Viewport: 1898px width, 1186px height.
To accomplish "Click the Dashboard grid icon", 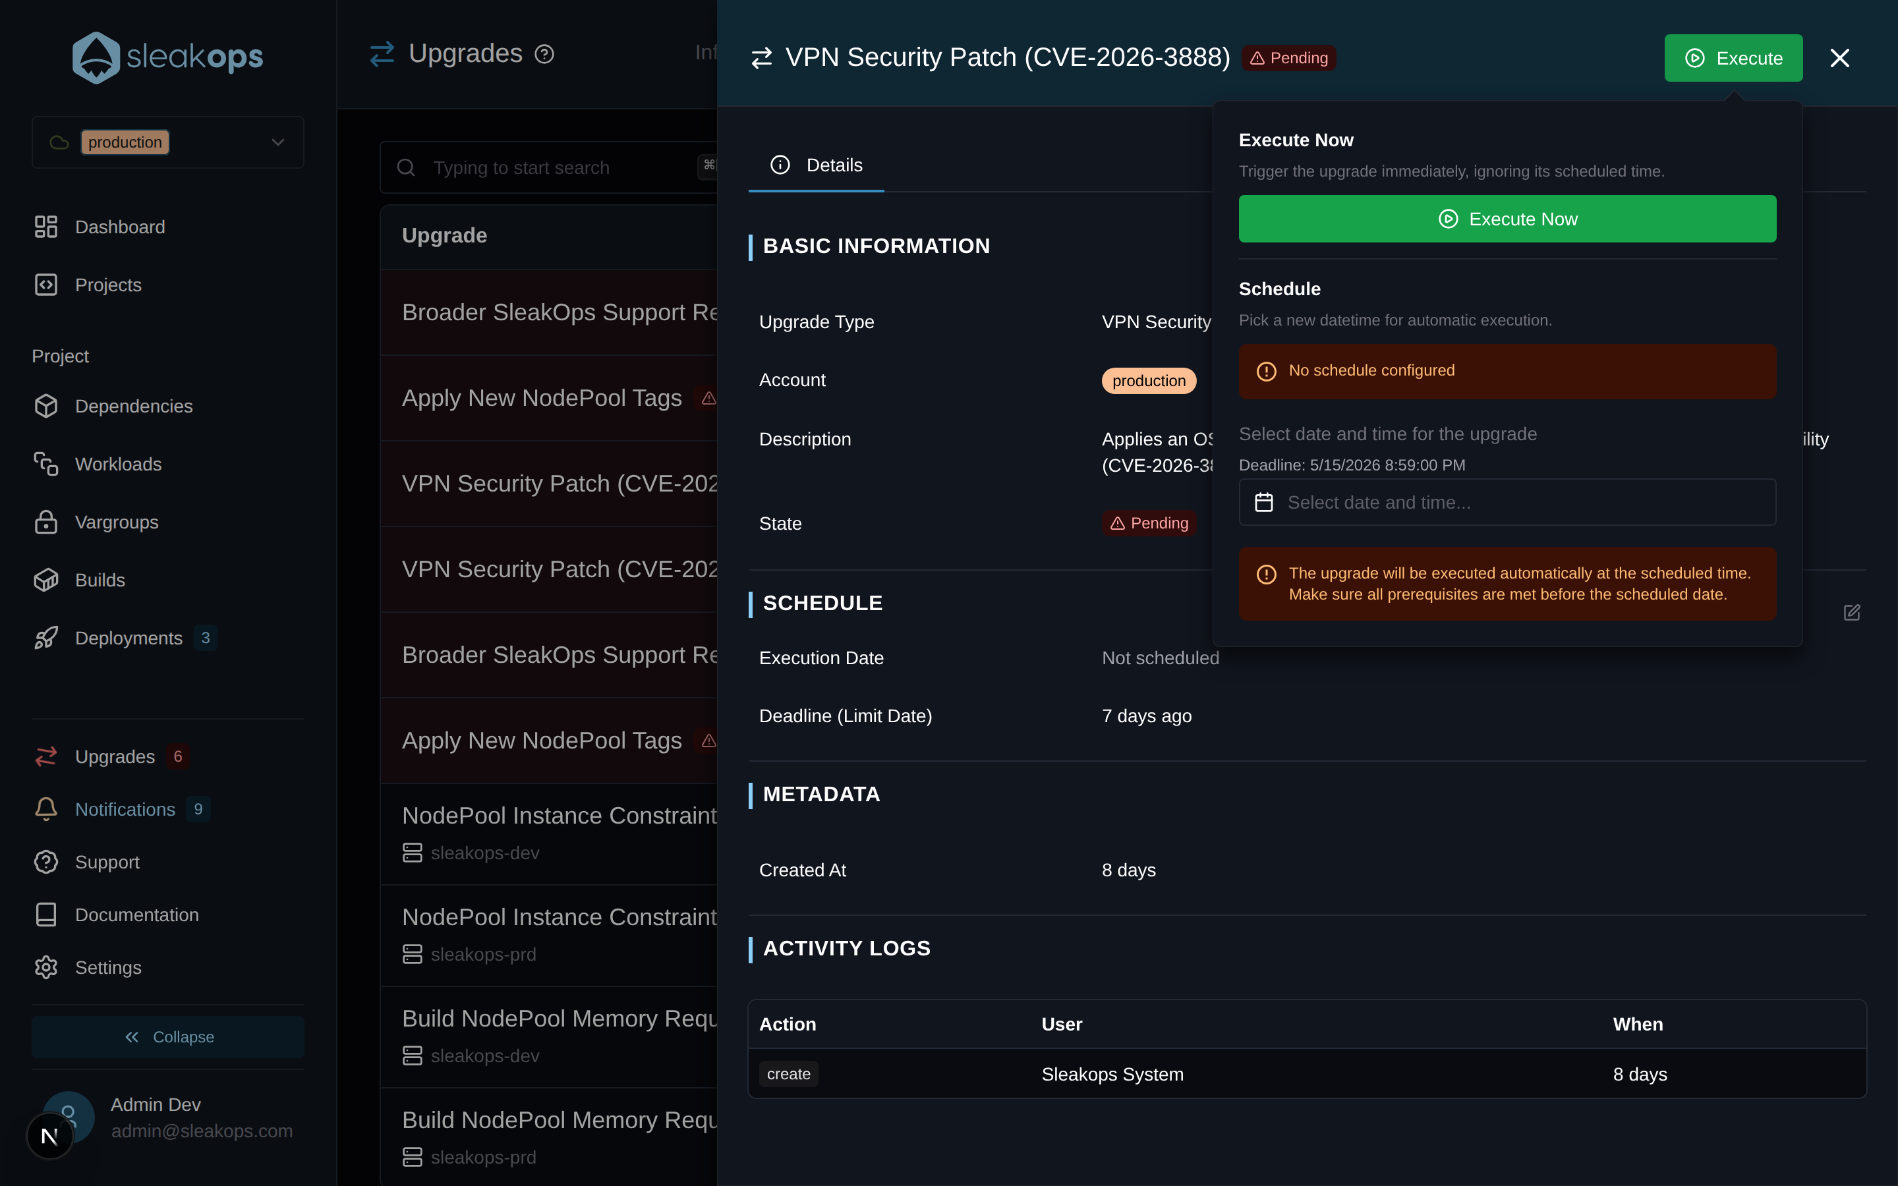I will click(46, 227).
